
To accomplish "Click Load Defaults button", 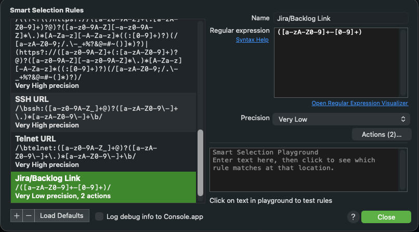I will (x=62, y=216).
